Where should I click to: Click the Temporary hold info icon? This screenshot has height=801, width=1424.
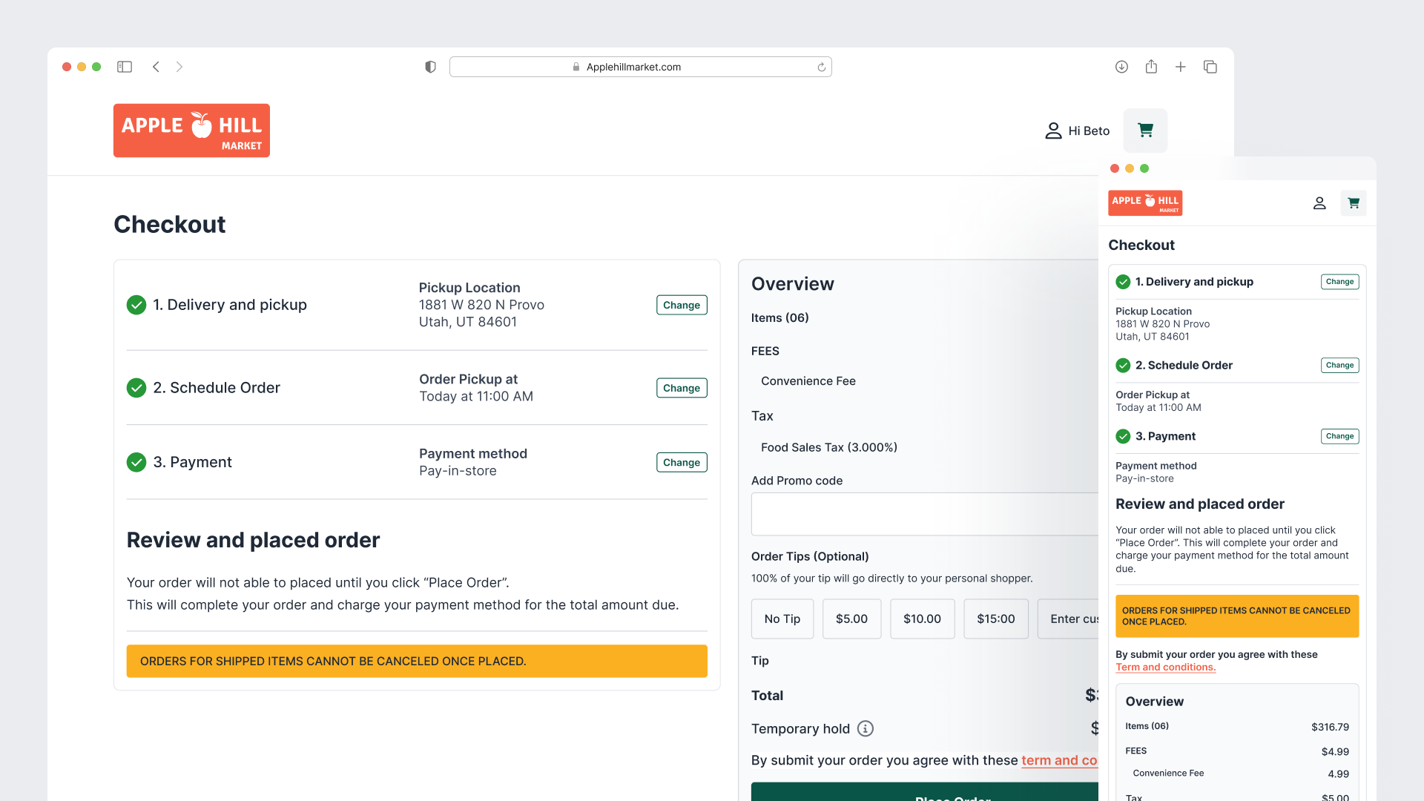click(866, 728)
